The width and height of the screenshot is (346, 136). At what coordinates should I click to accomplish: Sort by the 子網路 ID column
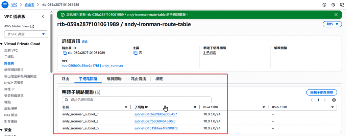(x=195, y=107)
